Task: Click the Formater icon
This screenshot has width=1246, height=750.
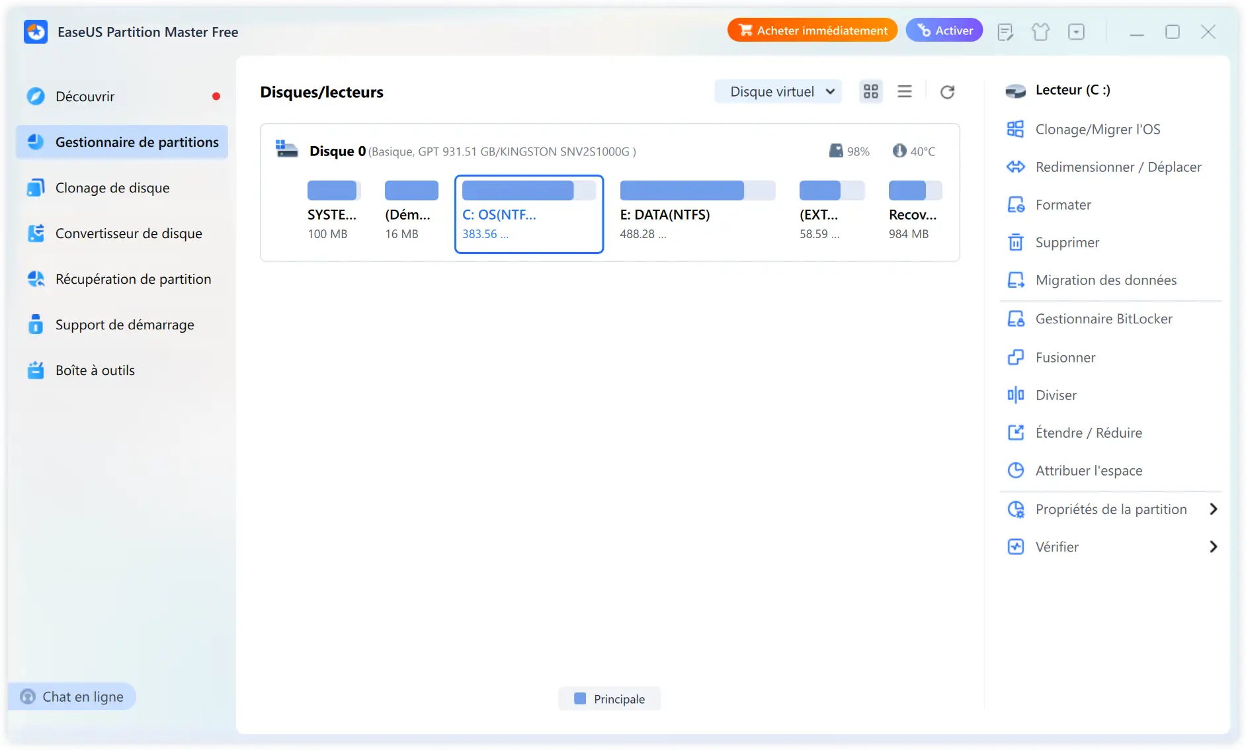Action: point(1016,204)
